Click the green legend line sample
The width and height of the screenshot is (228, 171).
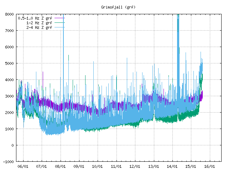coord(59,22)
